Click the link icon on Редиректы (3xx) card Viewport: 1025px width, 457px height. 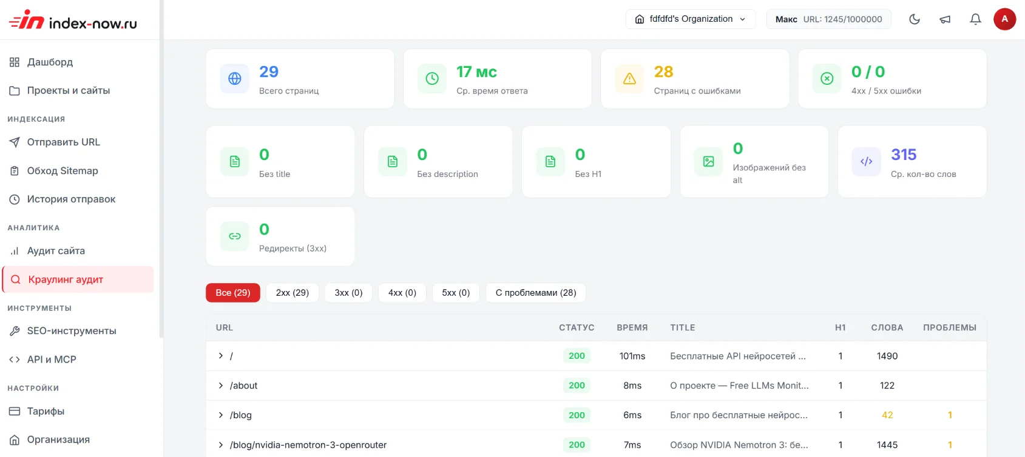click(x=235, y=236)
